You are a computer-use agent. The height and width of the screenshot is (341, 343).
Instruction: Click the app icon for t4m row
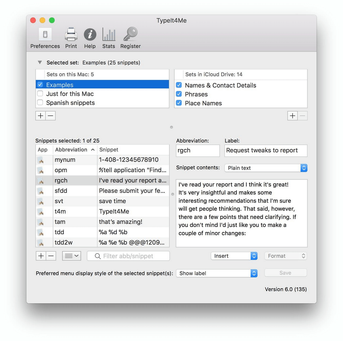click(40, 212)
